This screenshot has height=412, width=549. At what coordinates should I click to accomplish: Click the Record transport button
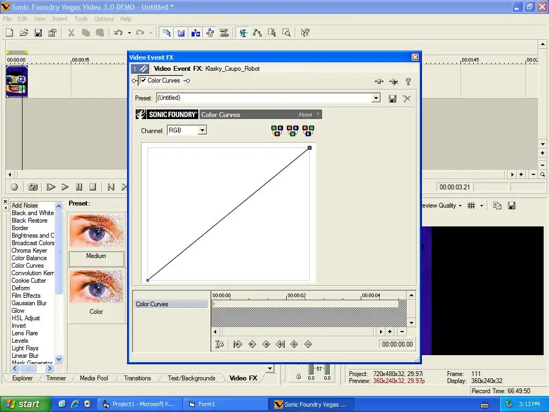14,187
